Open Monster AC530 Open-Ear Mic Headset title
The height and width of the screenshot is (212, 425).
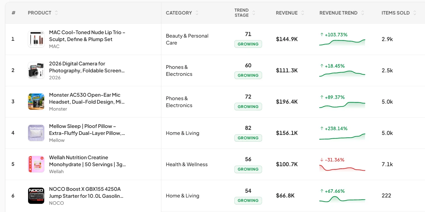pos(87,98)
